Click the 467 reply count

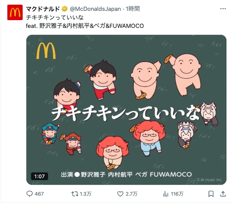click(39, 194)
